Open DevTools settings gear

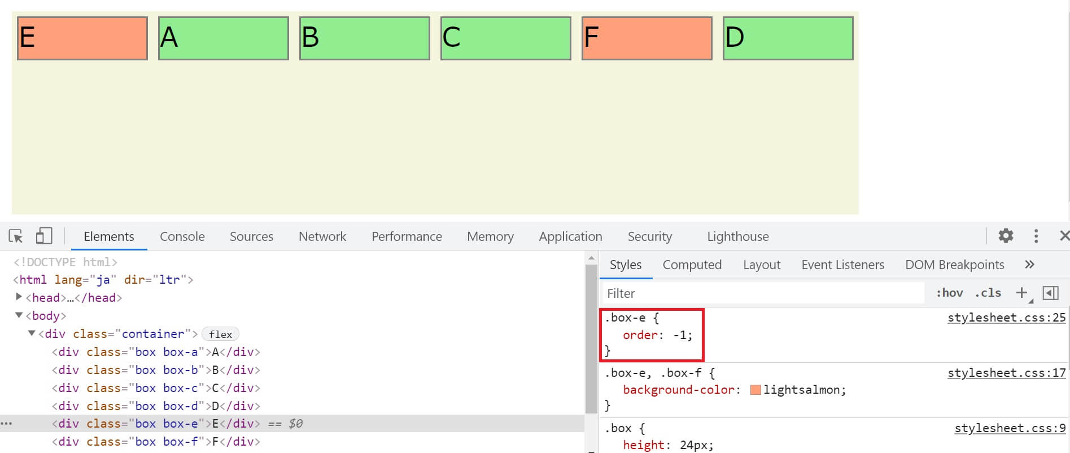click(x=1006, y=236)
